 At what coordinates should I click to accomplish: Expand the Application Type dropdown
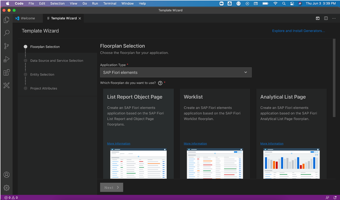click(x=176, y=72)
